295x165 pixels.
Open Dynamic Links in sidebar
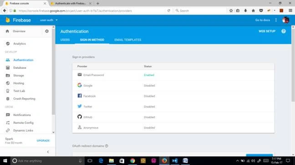(23, 131)
